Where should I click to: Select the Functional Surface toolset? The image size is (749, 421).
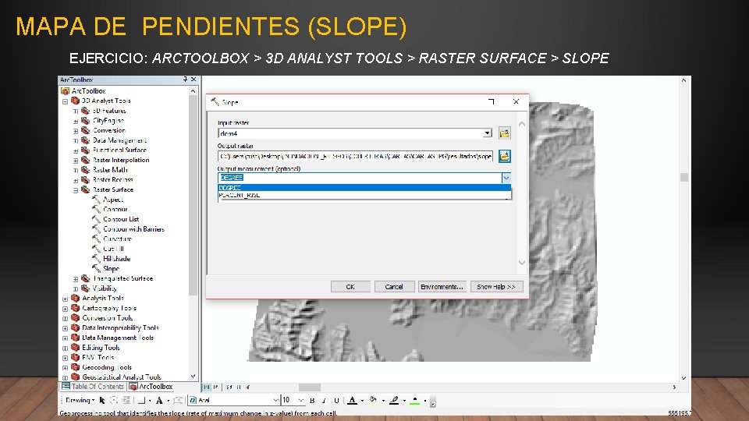(x=114, y=150)
